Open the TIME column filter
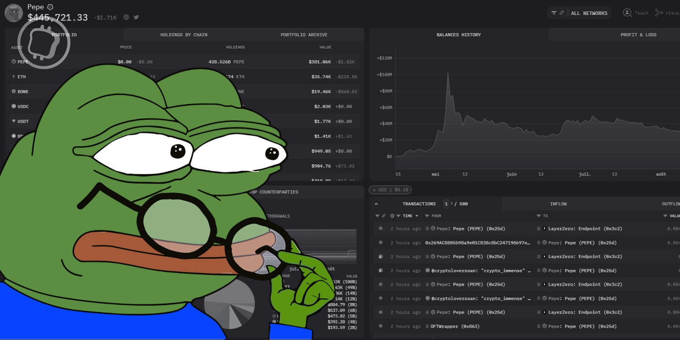Viewport: 680px width, 340px height. tap(399, 216)
